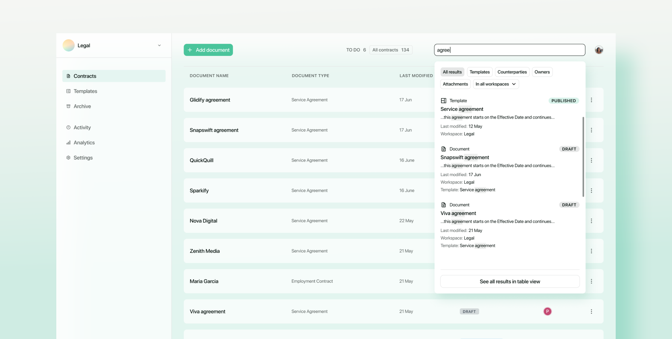Filter search results by Counterparties
The height and width of the screenshot is (339, 672).
point(512,72)
